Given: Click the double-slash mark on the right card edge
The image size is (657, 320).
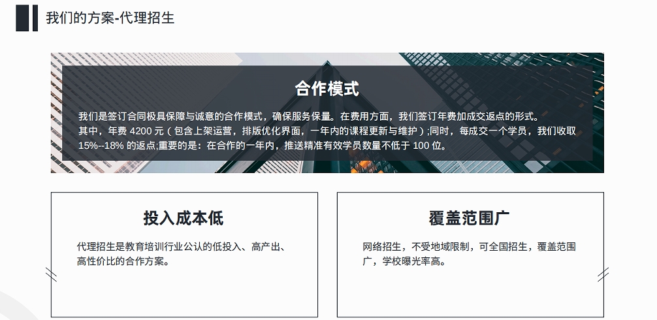Looking at the screenshot, I should (603, 274).
